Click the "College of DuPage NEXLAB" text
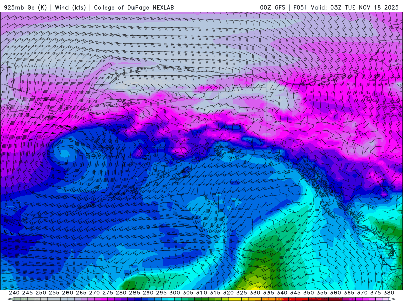This screenshot has width=403, height=302. [134, 7]
